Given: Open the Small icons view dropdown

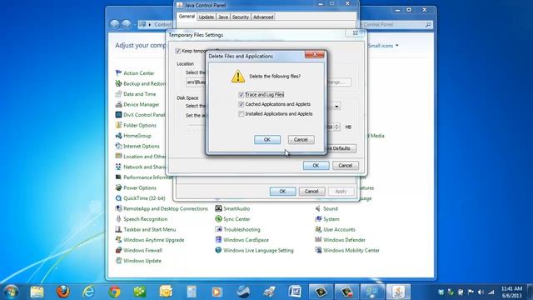Looking at the screenshot, I should (383, 46).
